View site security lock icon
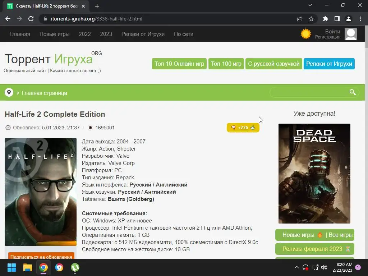The image size is (368, 276). (45, 19)
